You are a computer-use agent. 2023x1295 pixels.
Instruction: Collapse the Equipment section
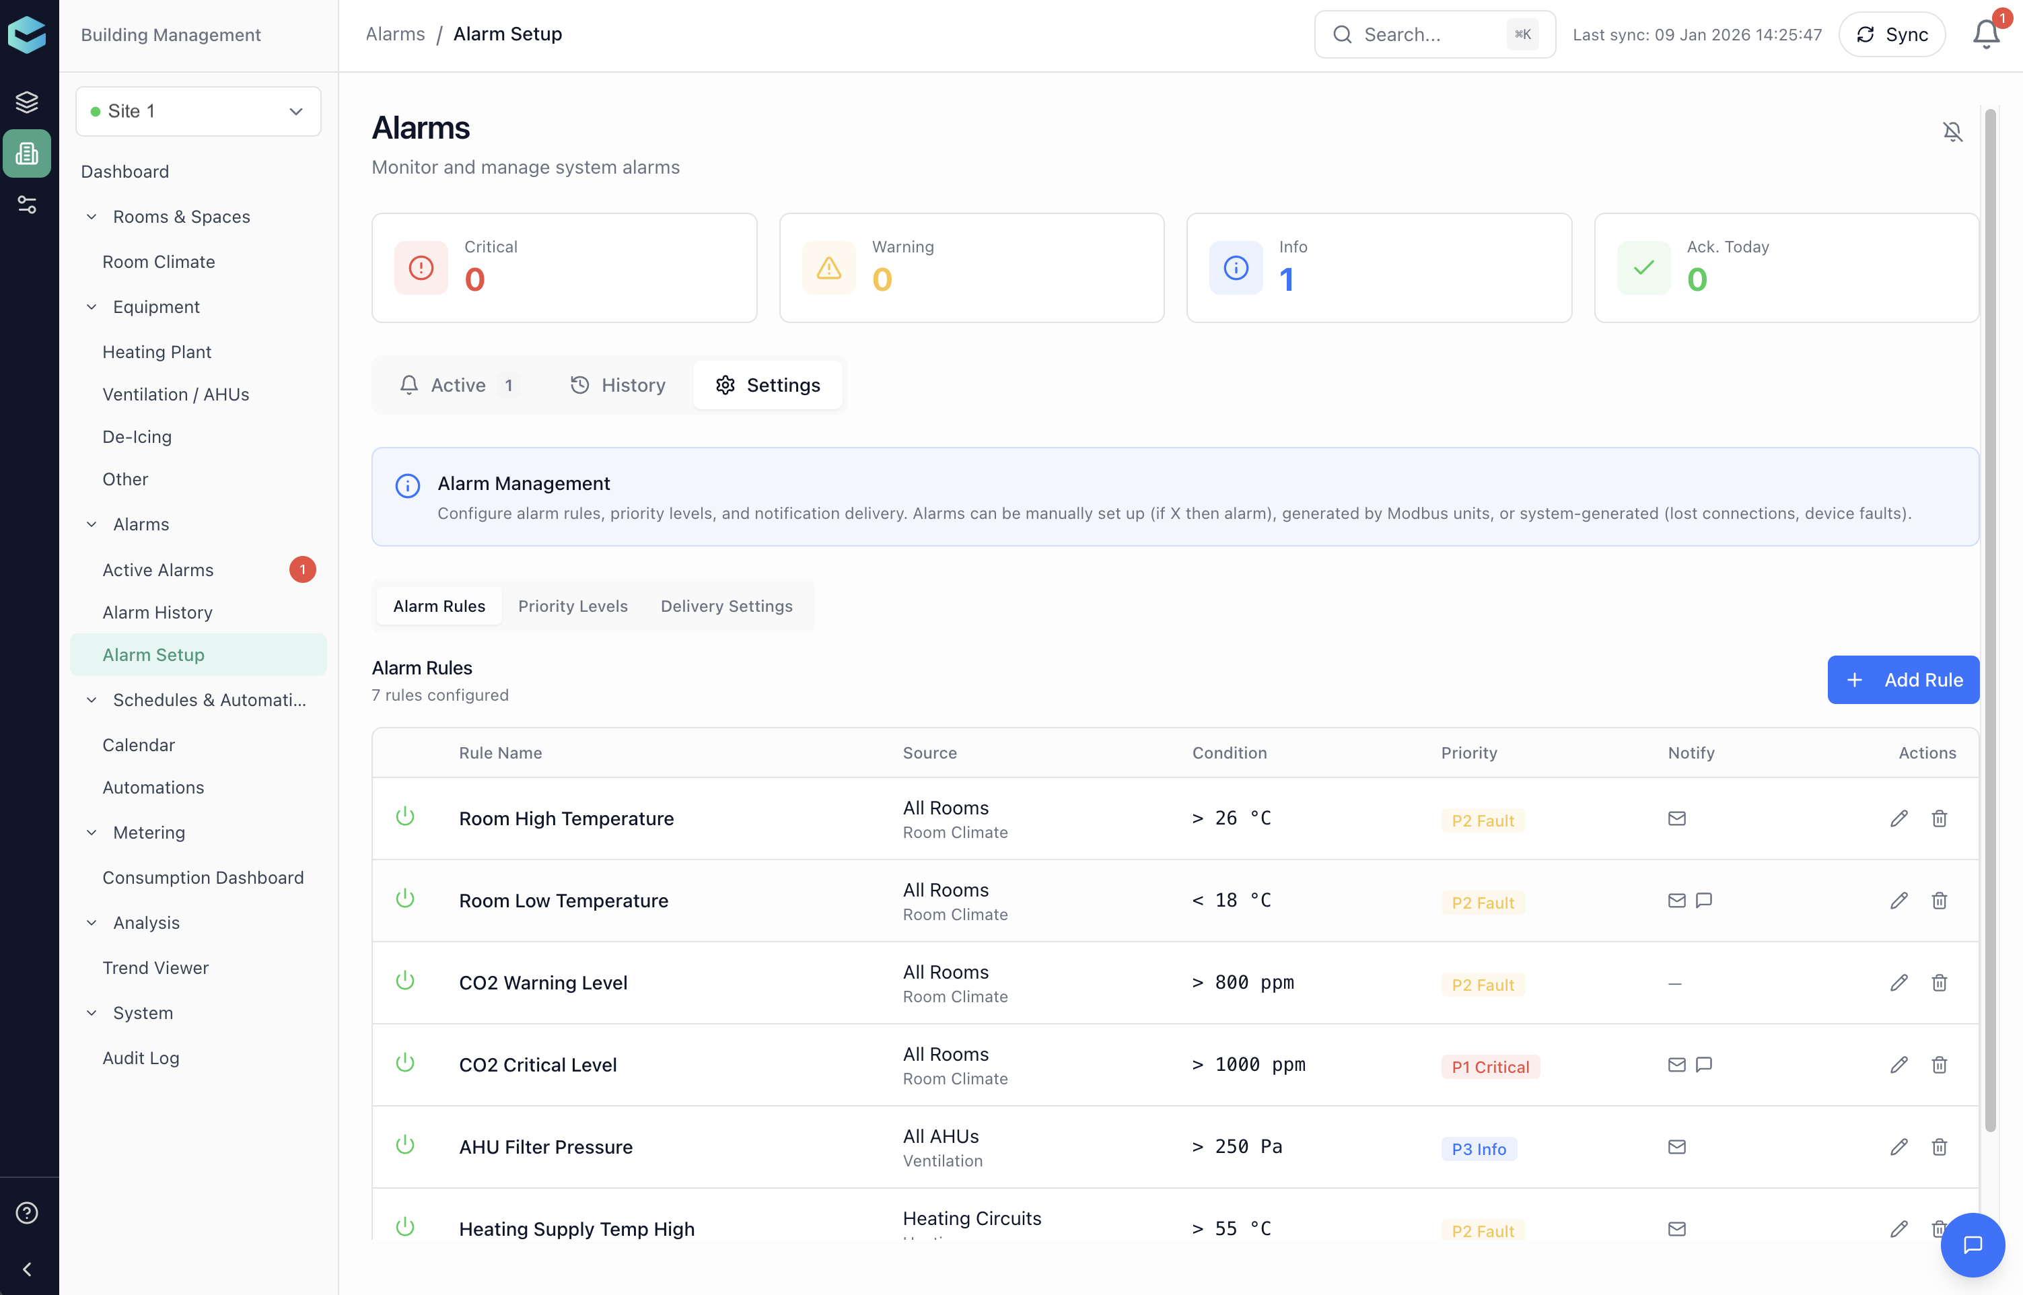click(x=92, y=307)
